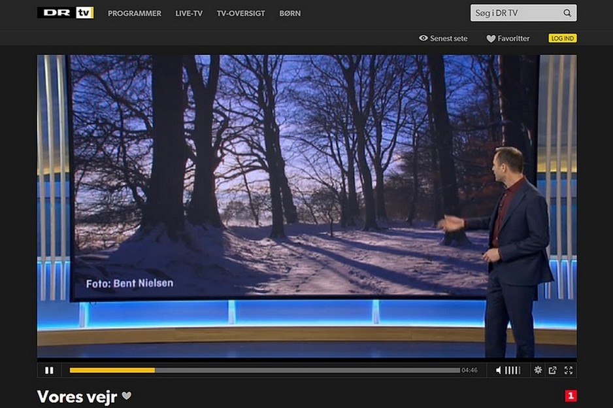Focus the 'Søg i DR TV' search field
The image size is (613, 408).
coord(523,13)
